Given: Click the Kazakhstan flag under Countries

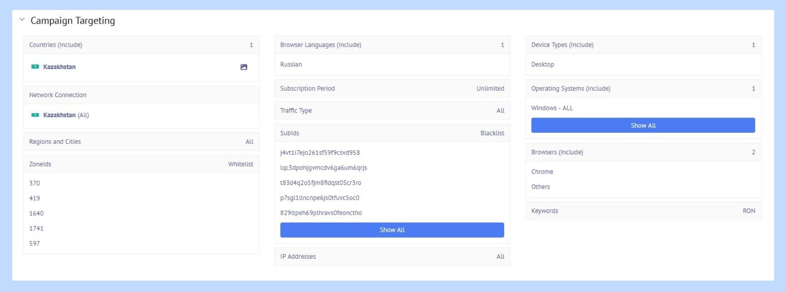Looking at the screenshot, I should (x=35, y=67).
